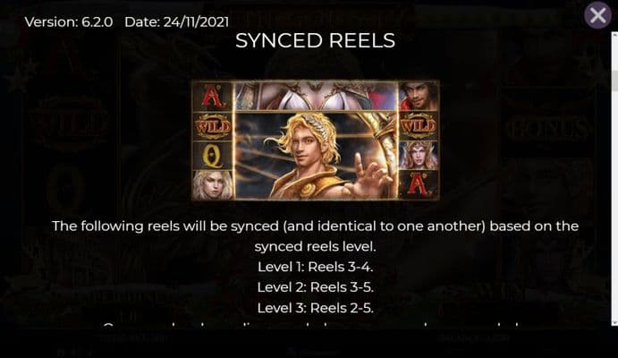Grab the grey scrollbar thumb
The image size is (618, 358).
click(614, 81)
